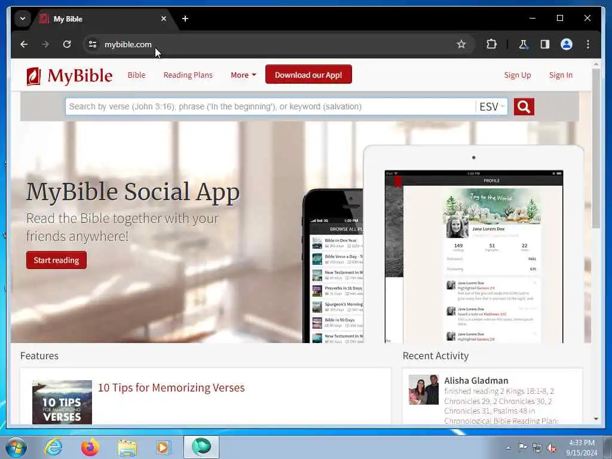
Task: Reload the mybible.com page
Action: pyautogui.click(x=67, y=44)
